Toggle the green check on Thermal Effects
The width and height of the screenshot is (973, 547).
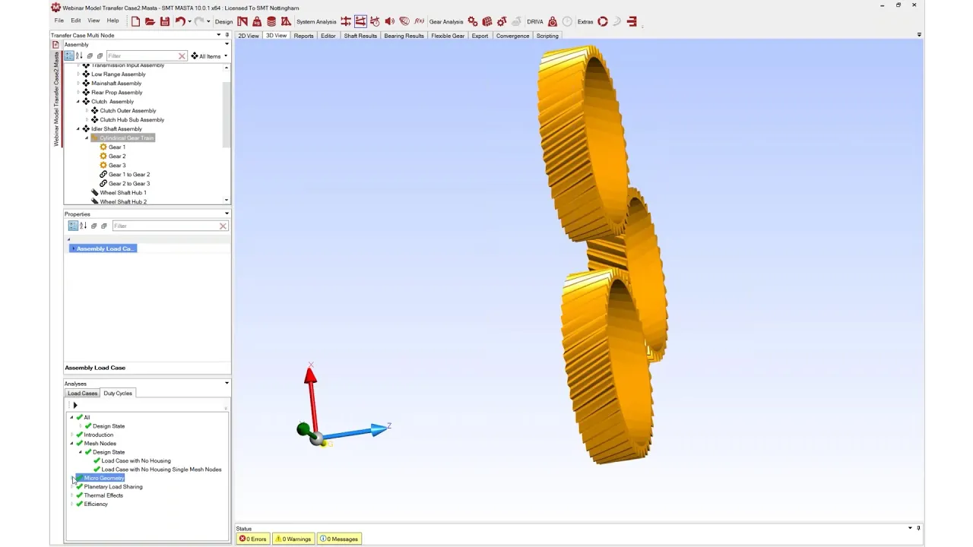[x=79, y=495]
